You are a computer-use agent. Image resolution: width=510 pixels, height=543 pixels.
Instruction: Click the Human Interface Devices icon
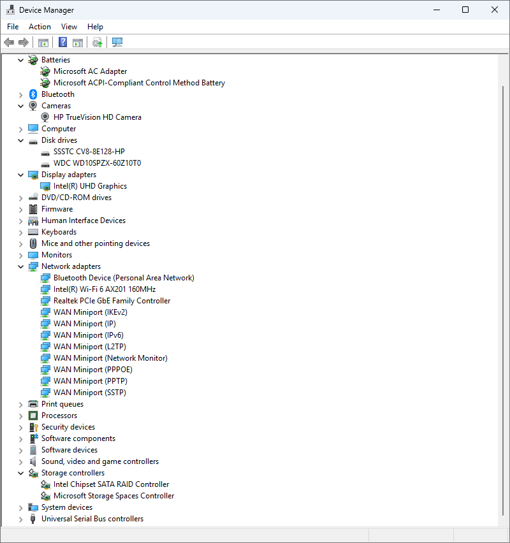[x=33, y=221]
